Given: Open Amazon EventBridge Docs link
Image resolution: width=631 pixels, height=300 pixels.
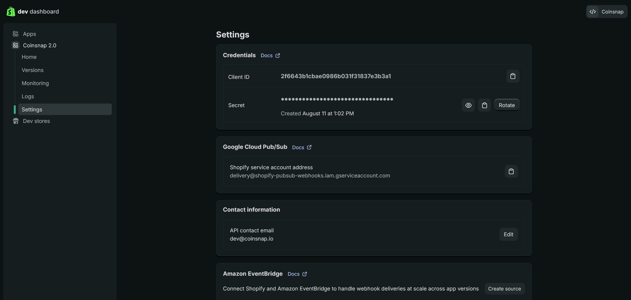Looking at the screenshot, I should [x=297, y=274].
